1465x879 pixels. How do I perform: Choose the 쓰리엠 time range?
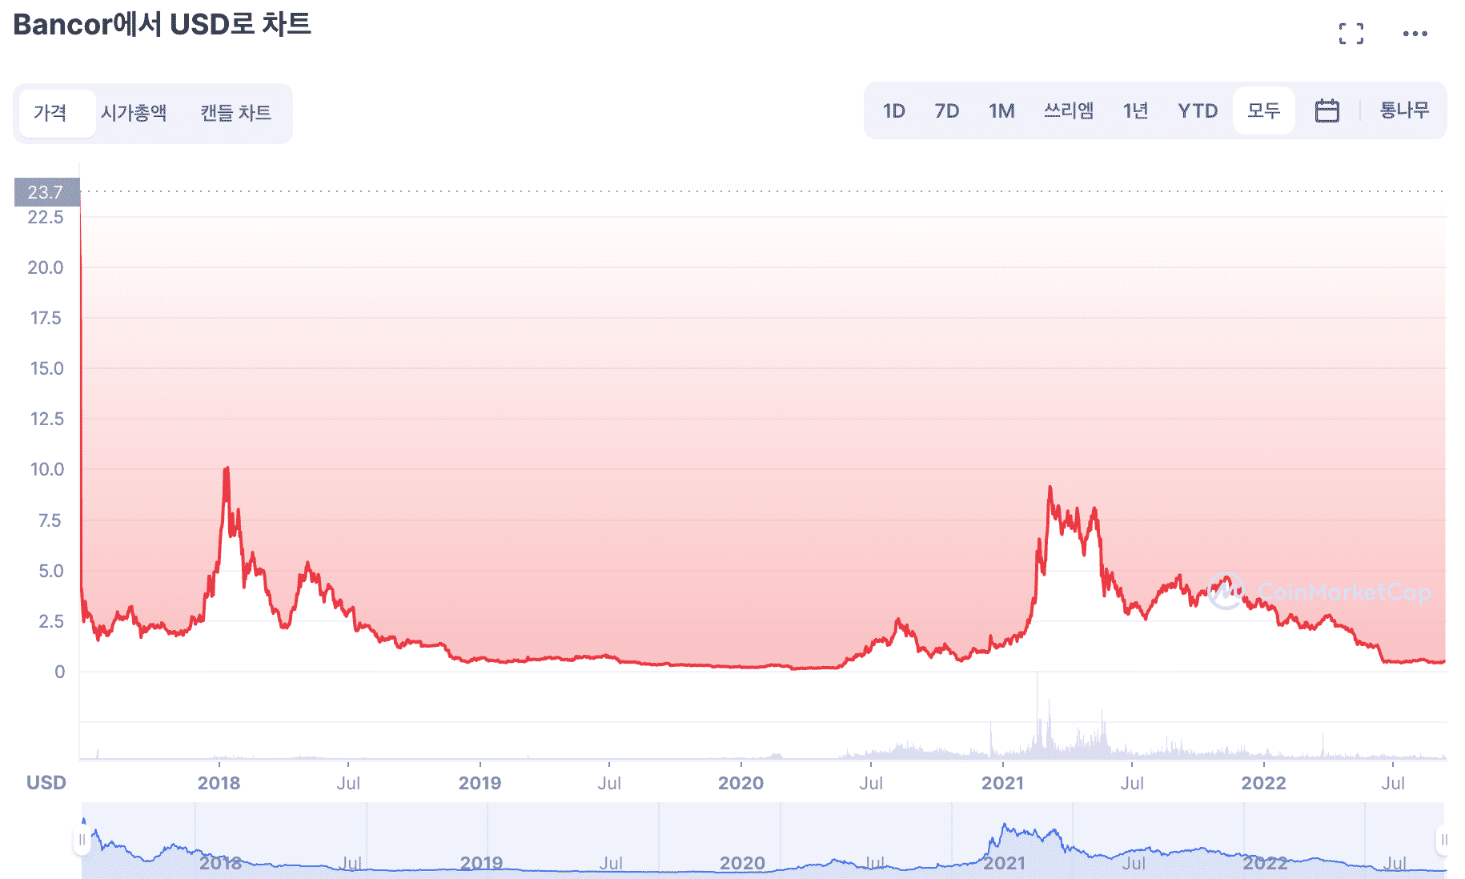click(x=1068, y=110)
